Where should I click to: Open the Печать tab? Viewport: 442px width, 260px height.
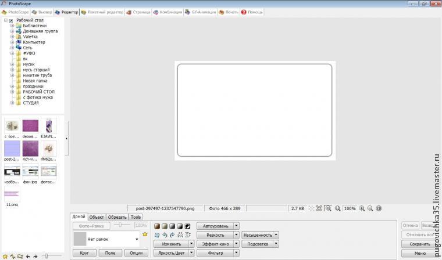pos(229,12)
